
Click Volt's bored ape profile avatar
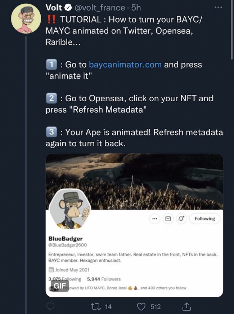pos(26,18)
